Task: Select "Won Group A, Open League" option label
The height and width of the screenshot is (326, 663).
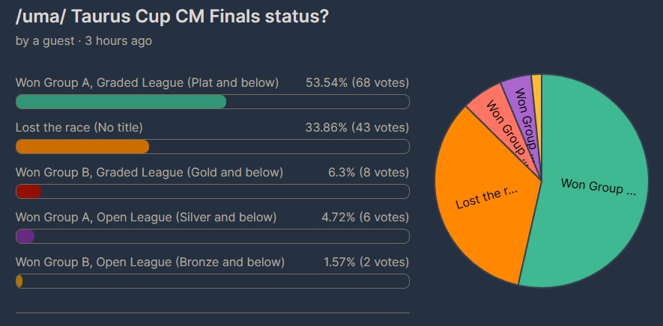Action: pos(146,217)
